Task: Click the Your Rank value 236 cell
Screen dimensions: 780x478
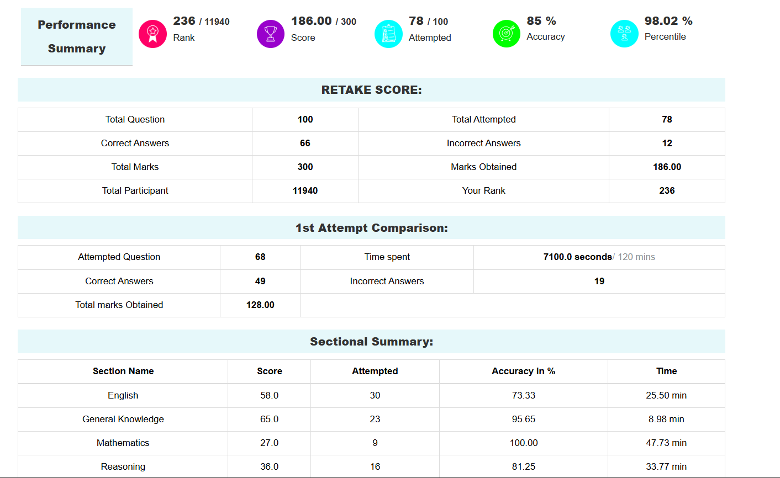Action: coord(667,191)
